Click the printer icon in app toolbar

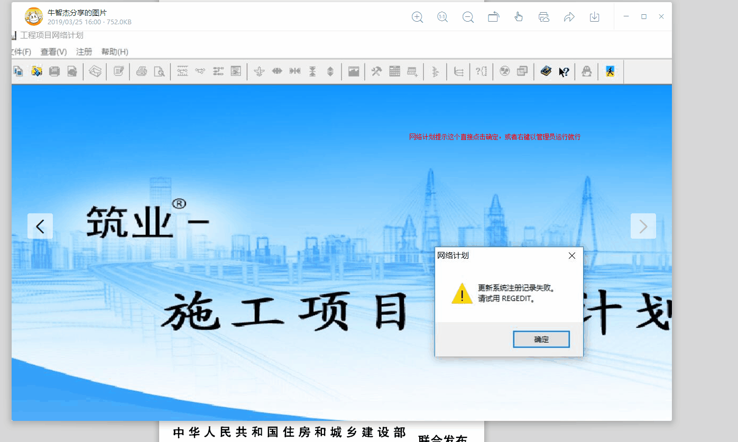point(141,71)
